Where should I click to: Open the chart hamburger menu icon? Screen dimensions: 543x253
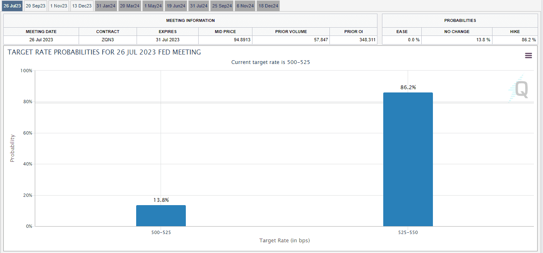click(x=529, y=56)
